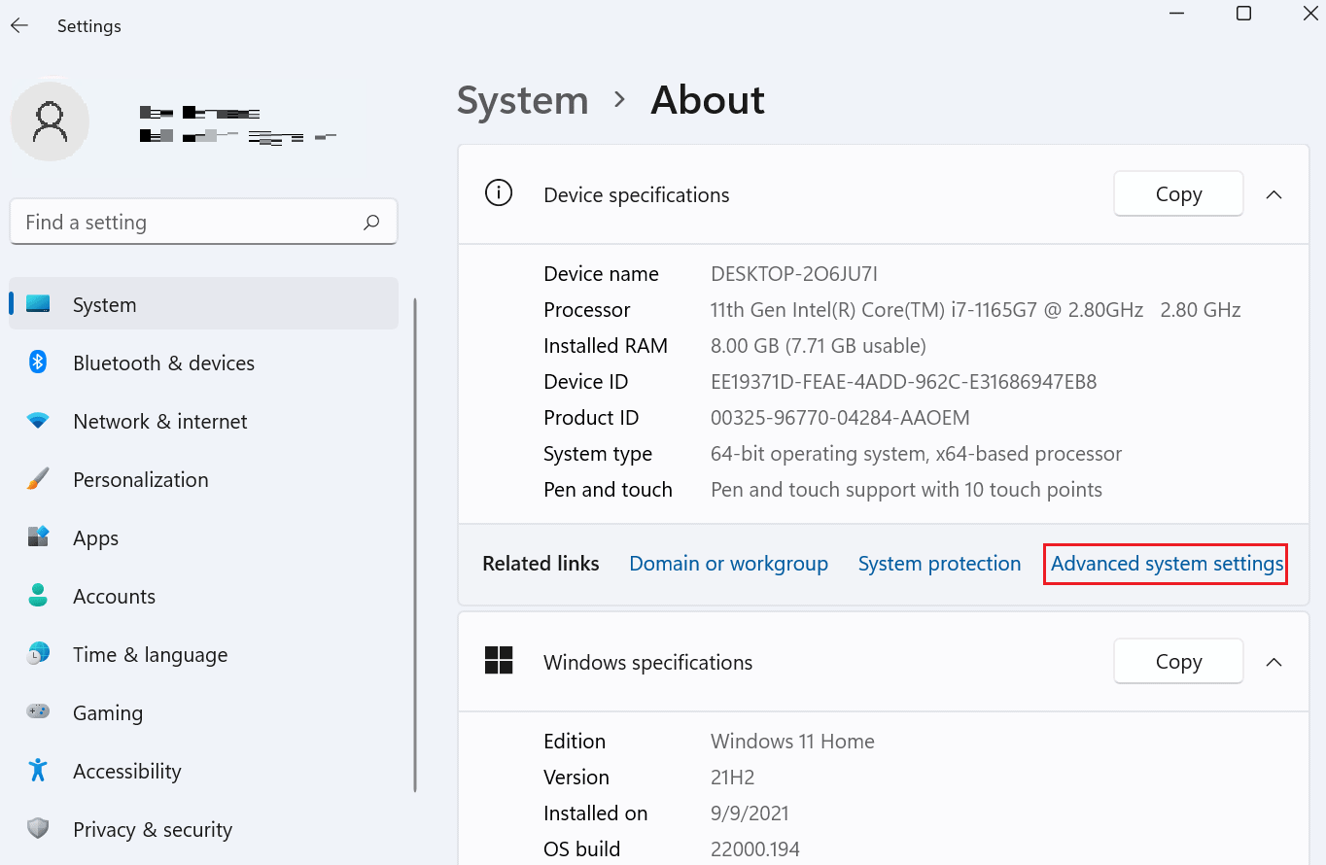Select the Bluetooth & devices icon
The height and width of the screenshot is (865, 1326).
tap(37, 363)
